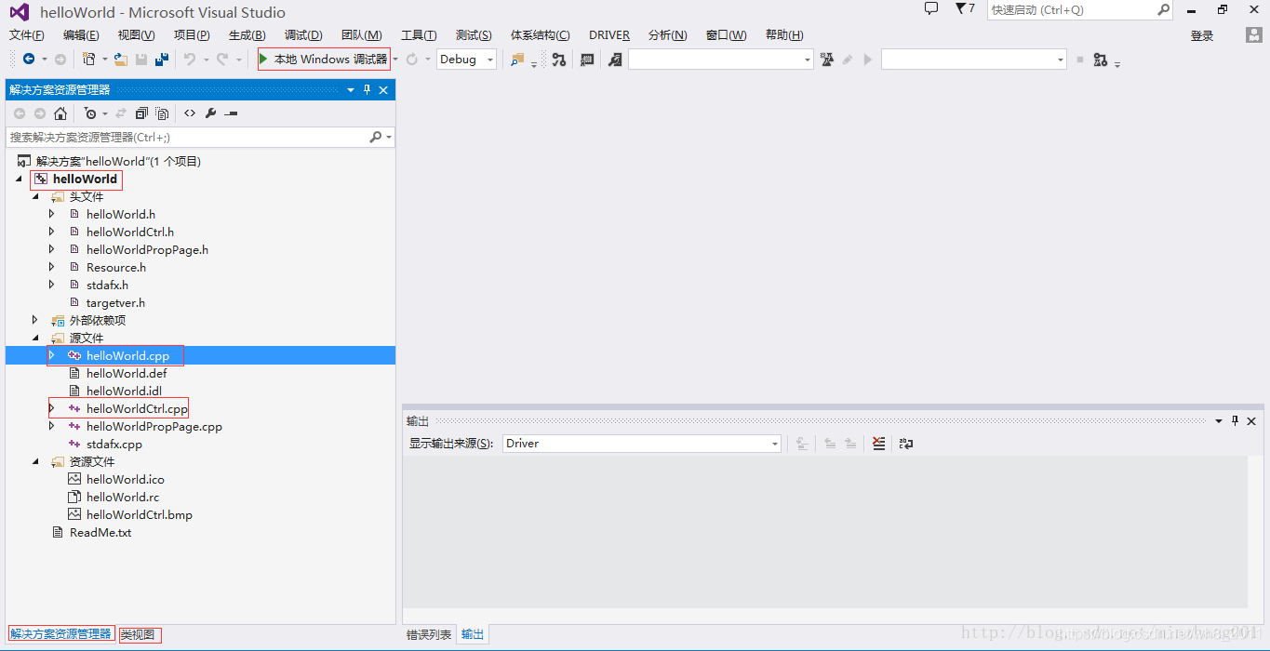Open the 编辑(E) menu
The image size is (1270, 651).
pos(81,35)
